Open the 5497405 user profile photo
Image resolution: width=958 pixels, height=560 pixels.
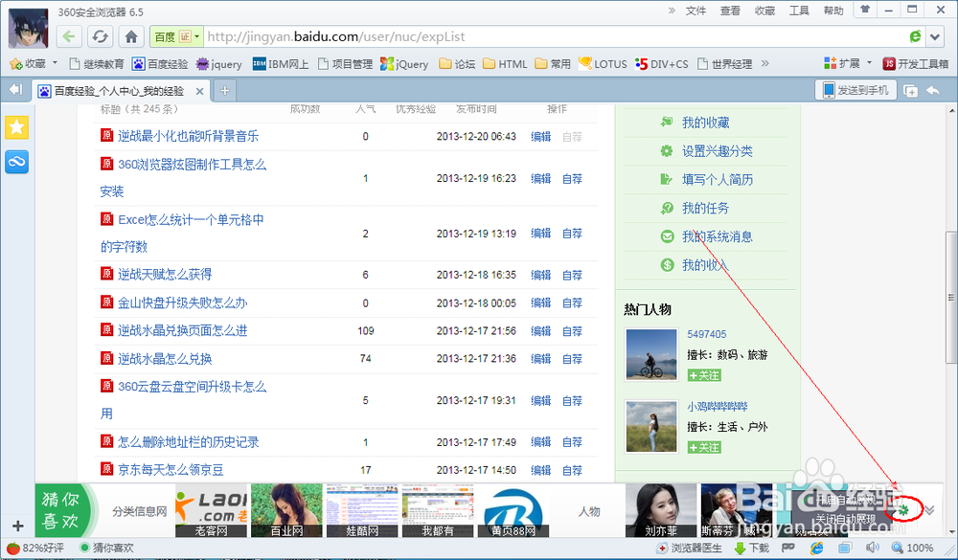pos(651,354)
